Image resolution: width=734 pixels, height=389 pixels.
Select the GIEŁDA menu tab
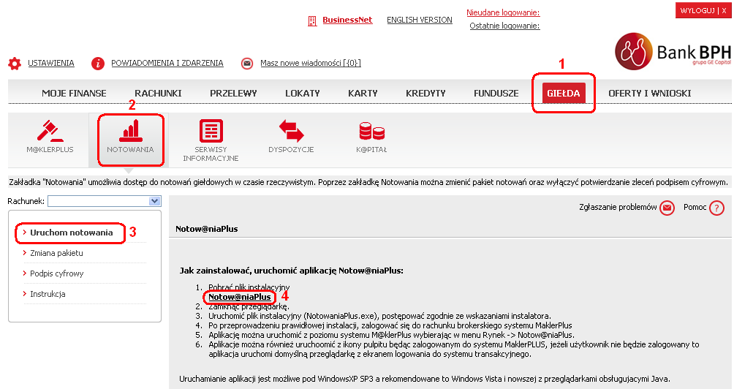(564, 93)
